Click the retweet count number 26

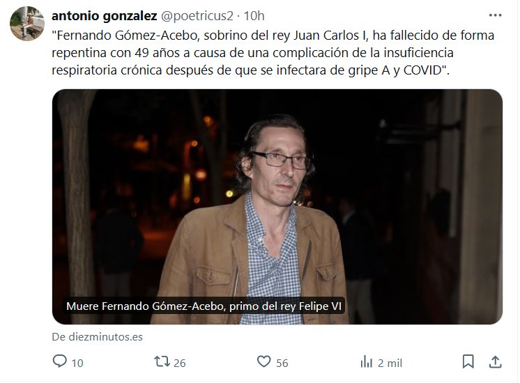[179, 363]
